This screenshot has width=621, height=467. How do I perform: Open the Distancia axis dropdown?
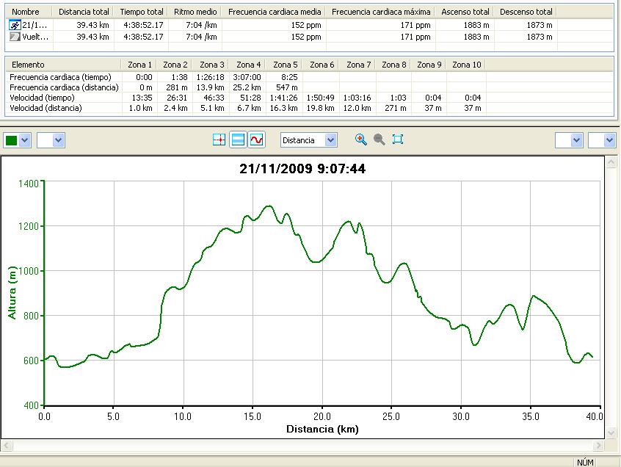pyautogui.click(x=331, y=140)
